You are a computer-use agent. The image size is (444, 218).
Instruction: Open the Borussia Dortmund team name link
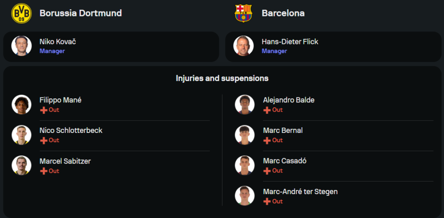(80, 13)
